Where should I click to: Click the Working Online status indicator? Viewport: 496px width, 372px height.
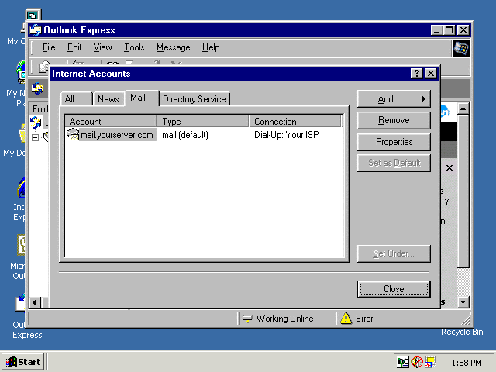[287, 319]
